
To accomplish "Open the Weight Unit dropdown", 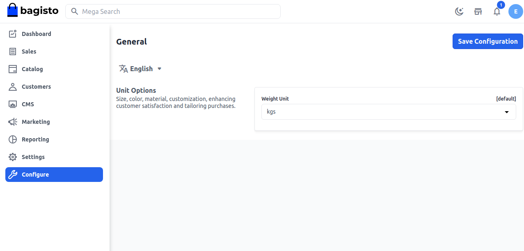I will pyautogui.click(x=388, y=112).
